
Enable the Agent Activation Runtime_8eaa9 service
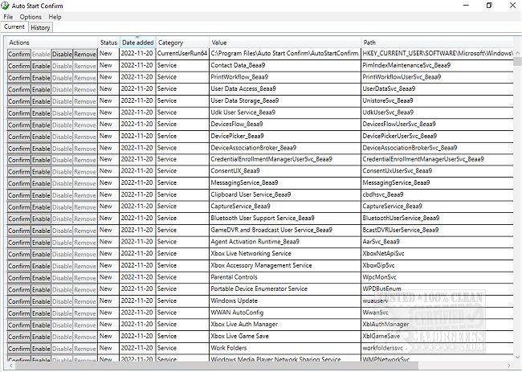click(x=41, y=243)
